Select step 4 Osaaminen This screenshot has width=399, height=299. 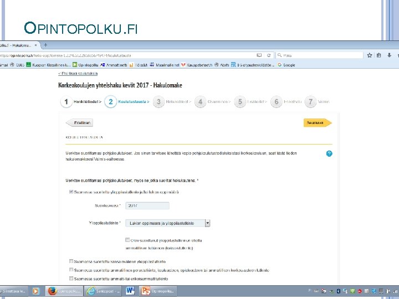point(212,102)
